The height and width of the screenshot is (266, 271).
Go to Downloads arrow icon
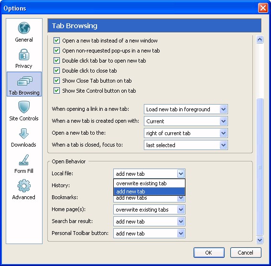(24, 134)
